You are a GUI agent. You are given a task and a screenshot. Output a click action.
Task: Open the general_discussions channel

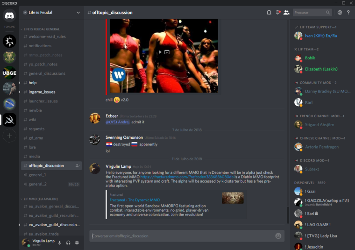point(51,73)
